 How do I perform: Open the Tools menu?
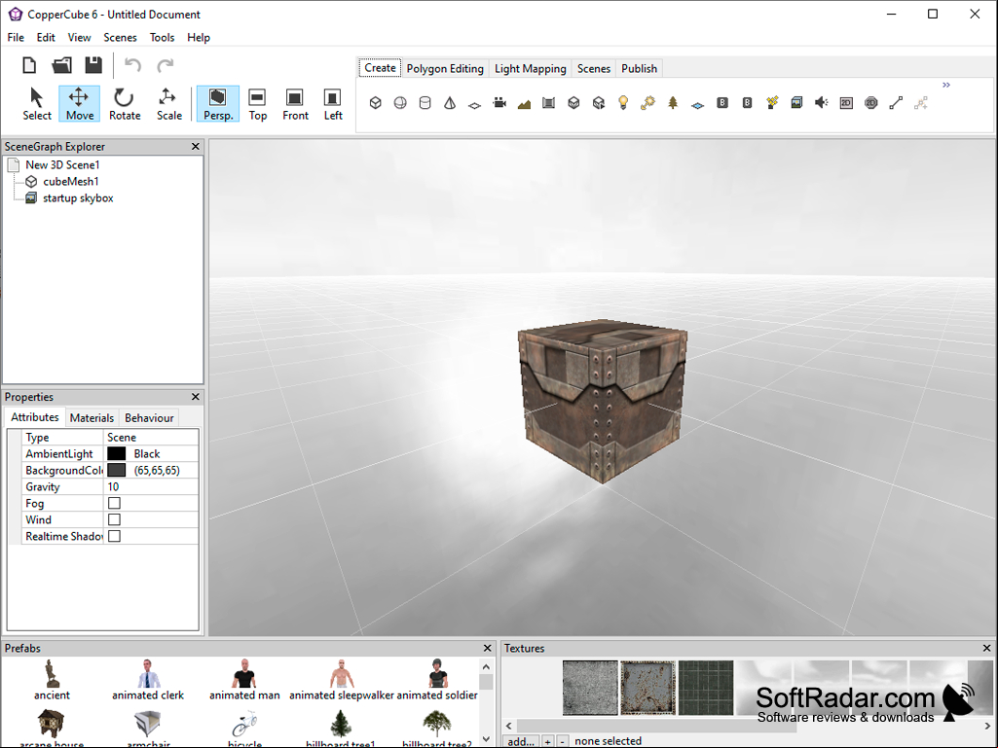coord(163,38)
